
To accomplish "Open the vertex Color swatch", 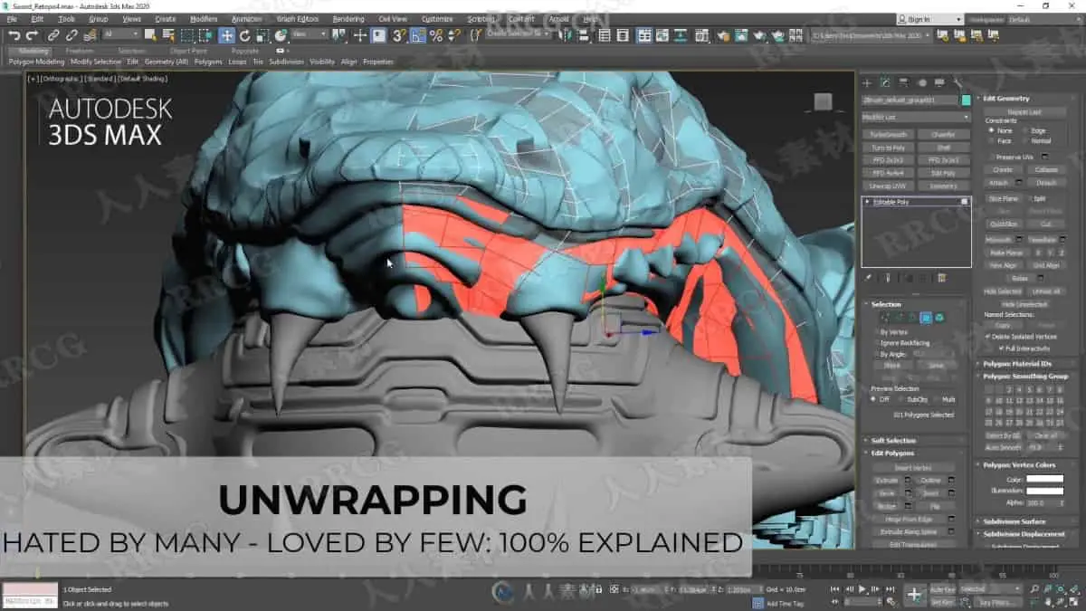I will click(1044, 479).
